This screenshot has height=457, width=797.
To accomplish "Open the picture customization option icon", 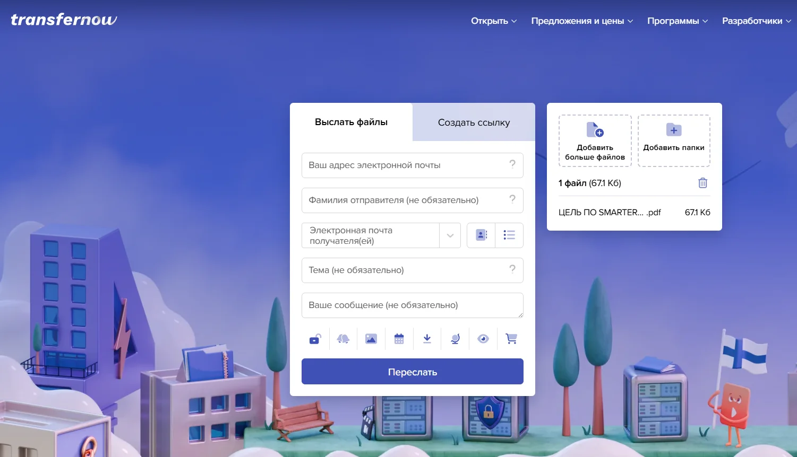I will [x=371, y=339].
